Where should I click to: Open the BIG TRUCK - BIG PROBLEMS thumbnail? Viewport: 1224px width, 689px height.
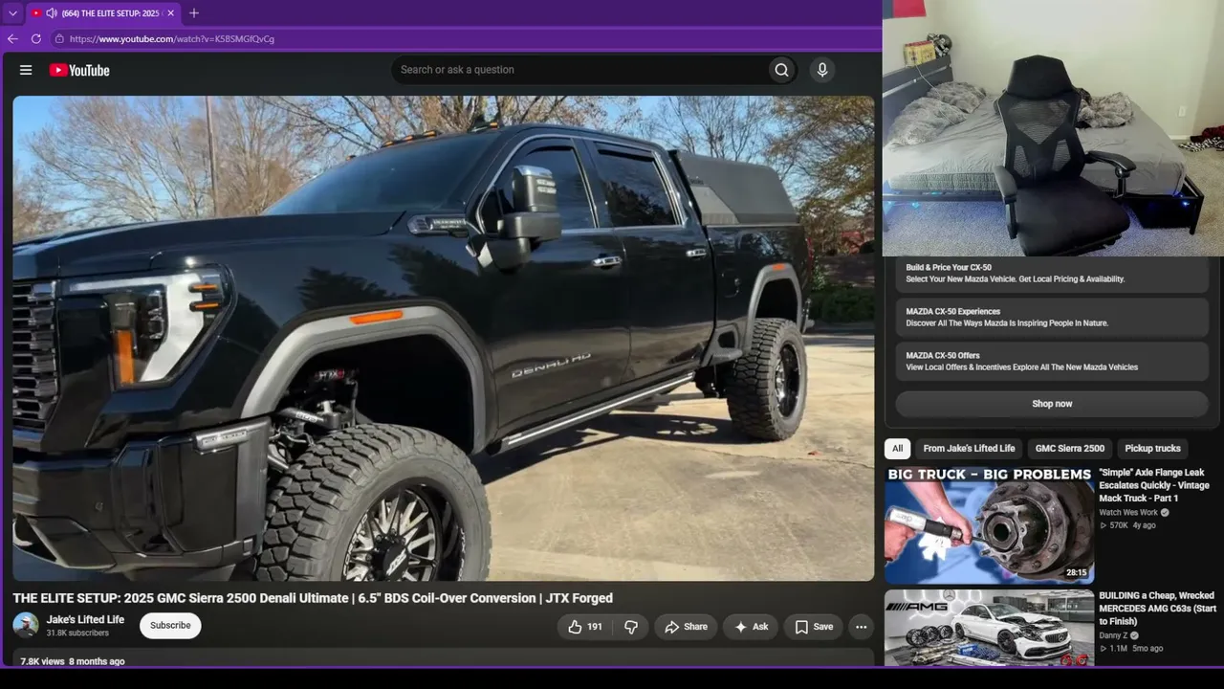(989, 525)
